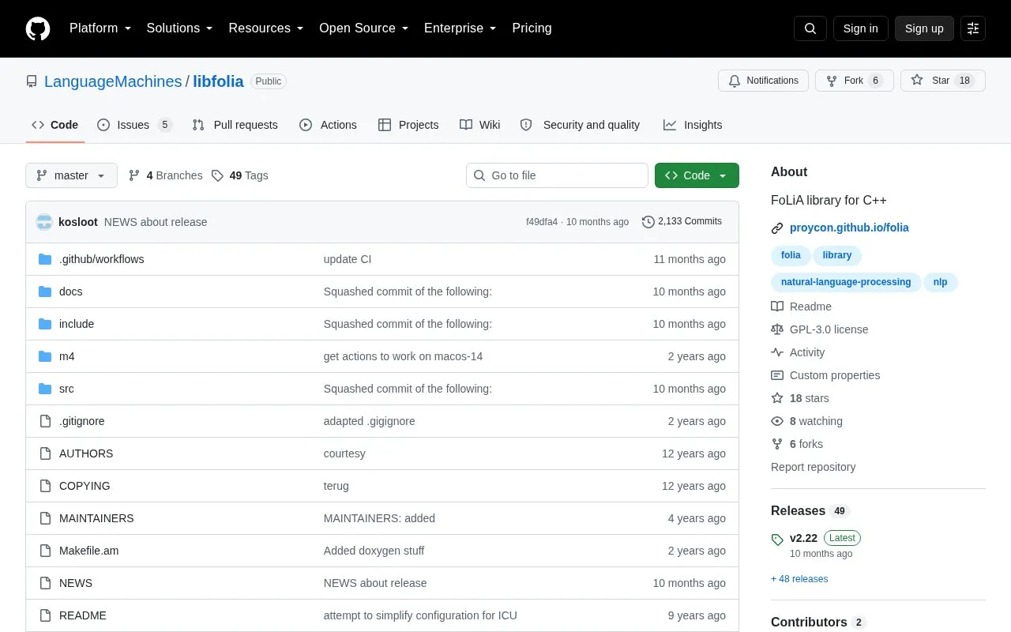Click the scales icon beside GPL-3.0 license
1011x632 pixels.
tap(777, 329)
